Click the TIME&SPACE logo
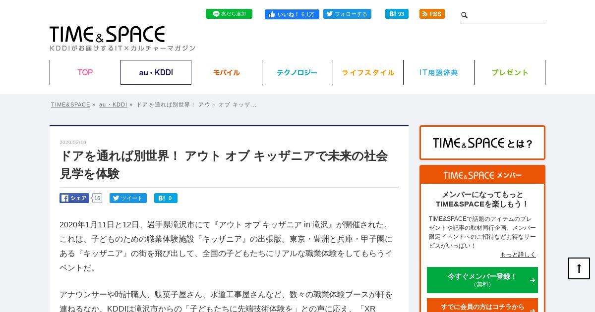The image size is (595, 312). pos(107,35)
